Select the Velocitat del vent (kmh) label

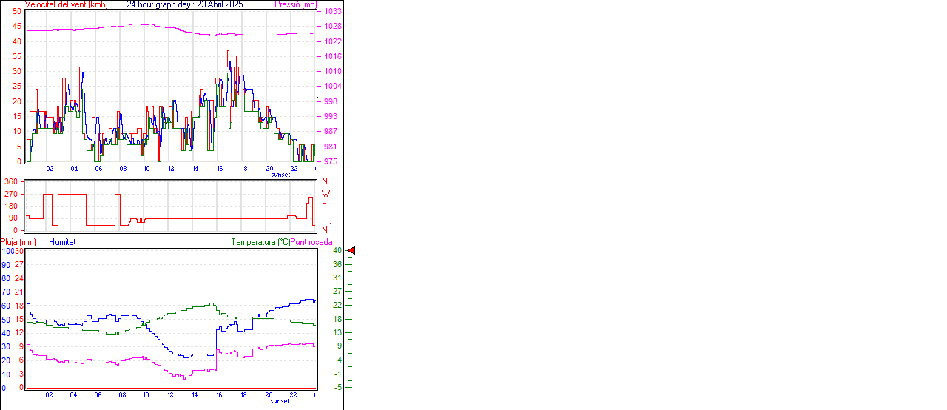(x=66, y=4)
